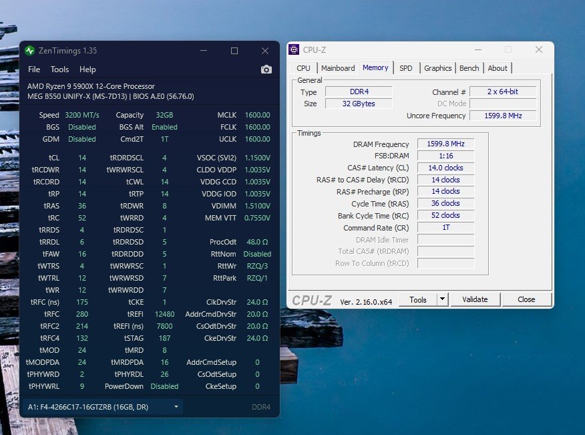Click the tREFI value 12480
The width and height of the screenshot is (585, 435).
(164, 314)
